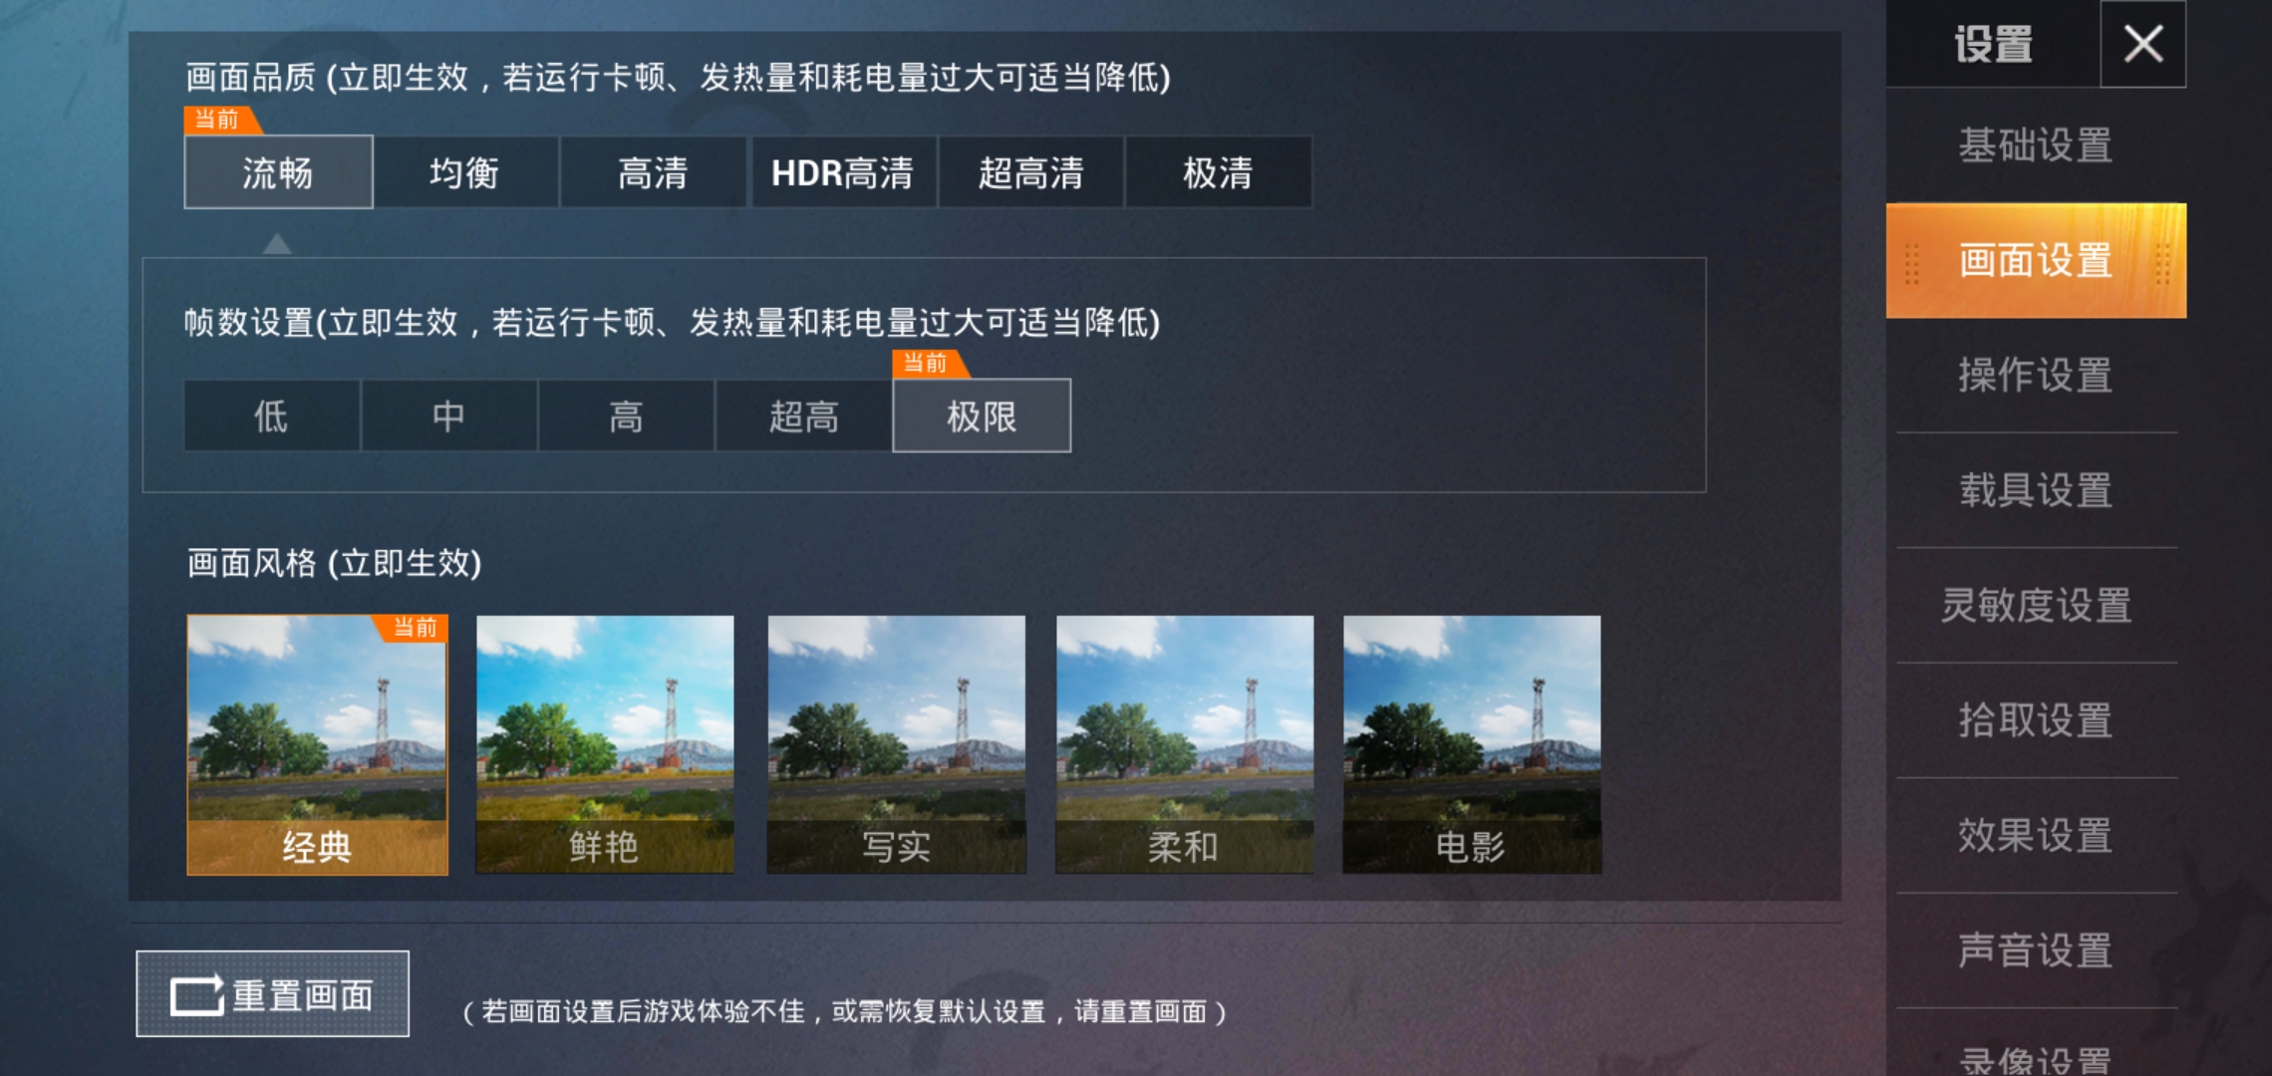The image size is (2272, 1076).
Task: Open the 操作设置 tab
Action: click(2036, 376)
